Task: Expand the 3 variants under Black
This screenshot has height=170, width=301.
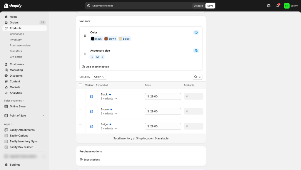Action: [x=109, y=99]
